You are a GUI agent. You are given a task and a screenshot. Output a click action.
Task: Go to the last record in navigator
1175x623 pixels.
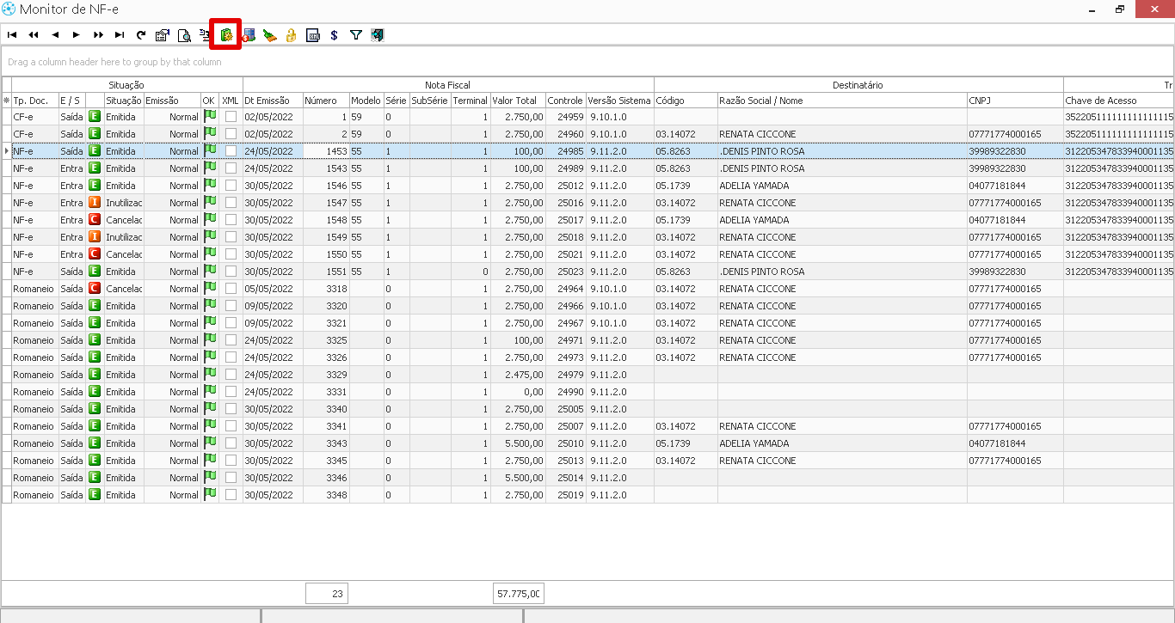tap(120, 35)
